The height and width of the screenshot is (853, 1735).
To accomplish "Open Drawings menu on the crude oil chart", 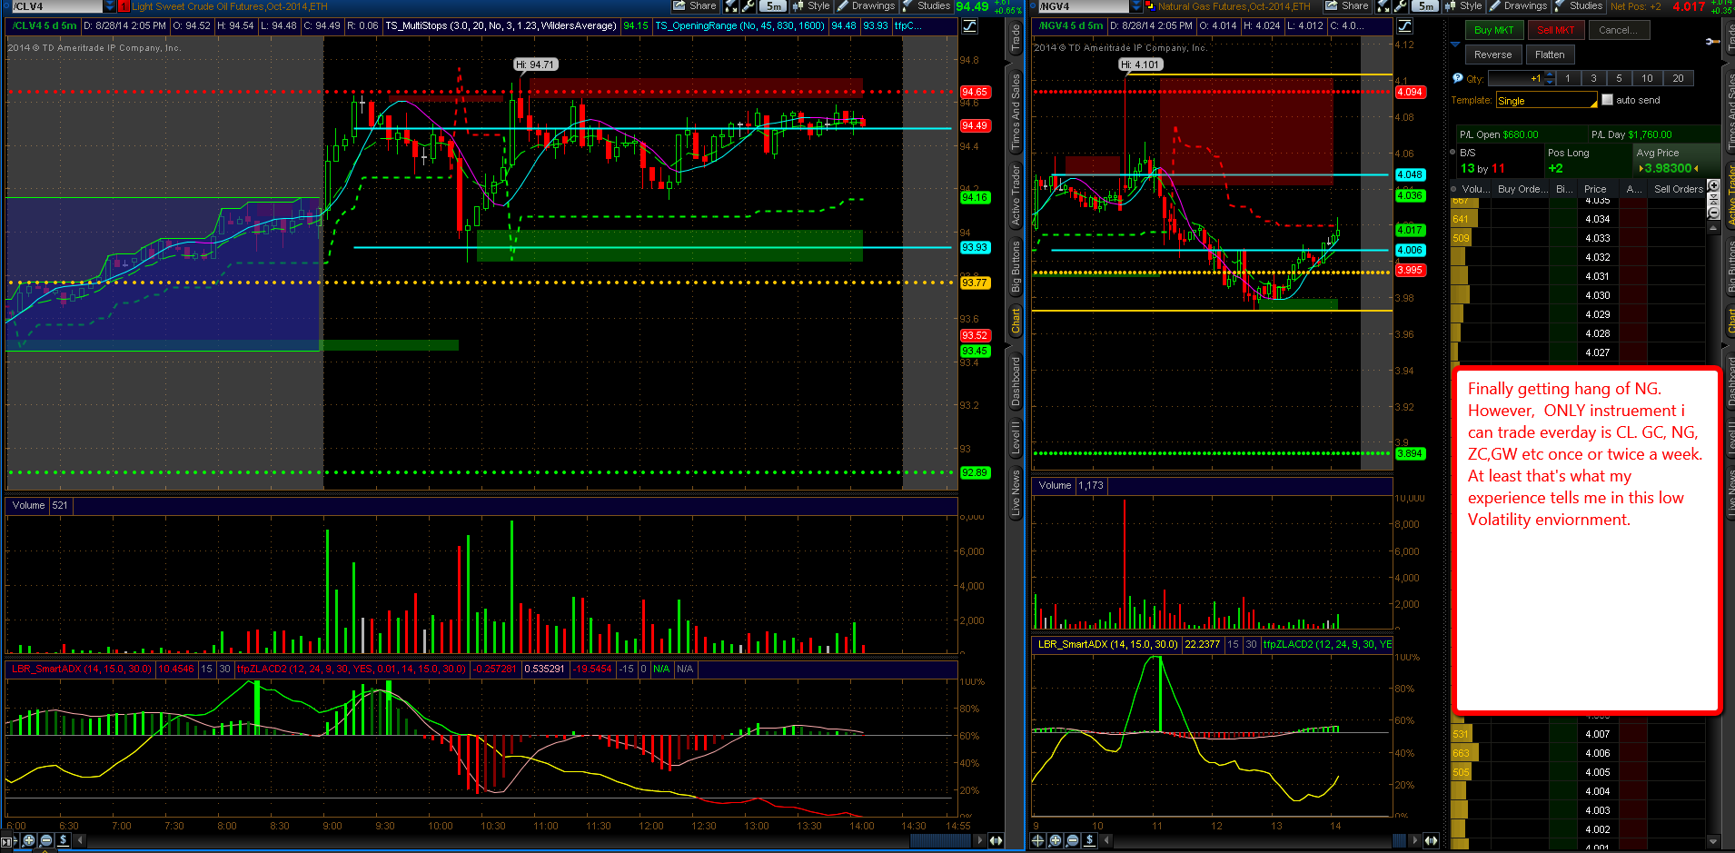I will click(866, 5).
